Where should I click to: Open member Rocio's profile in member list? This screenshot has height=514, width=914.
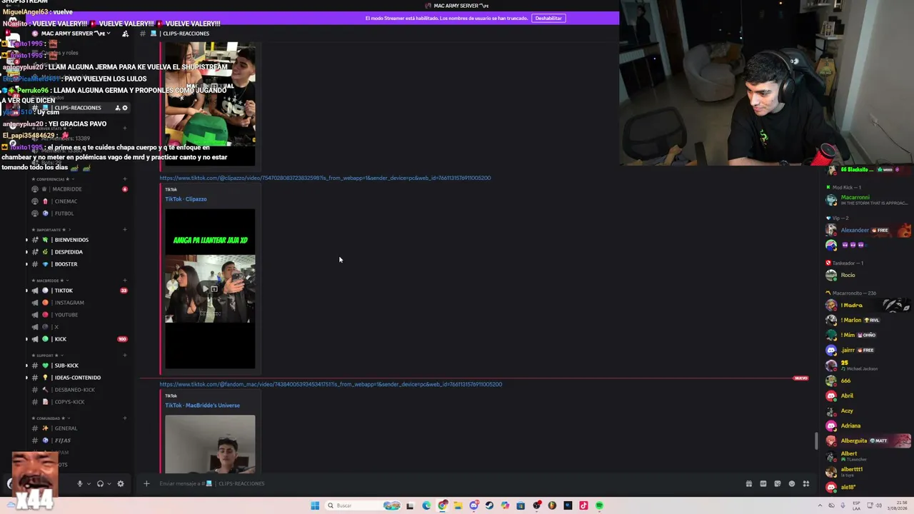coord(867,275)
